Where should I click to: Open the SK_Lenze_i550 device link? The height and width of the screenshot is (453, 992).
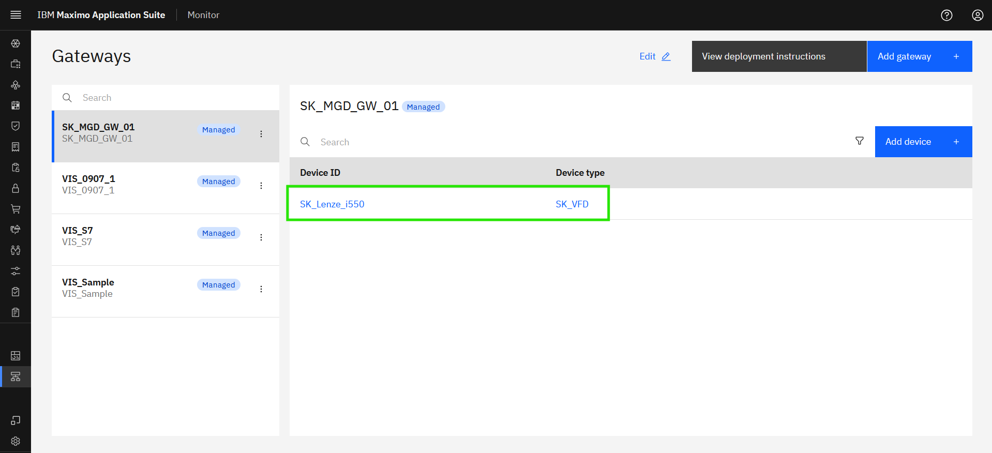click(332, 204)
